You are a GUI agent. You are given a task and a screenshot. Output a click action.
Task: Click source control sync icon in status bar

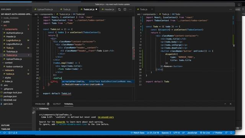(4, 133)
